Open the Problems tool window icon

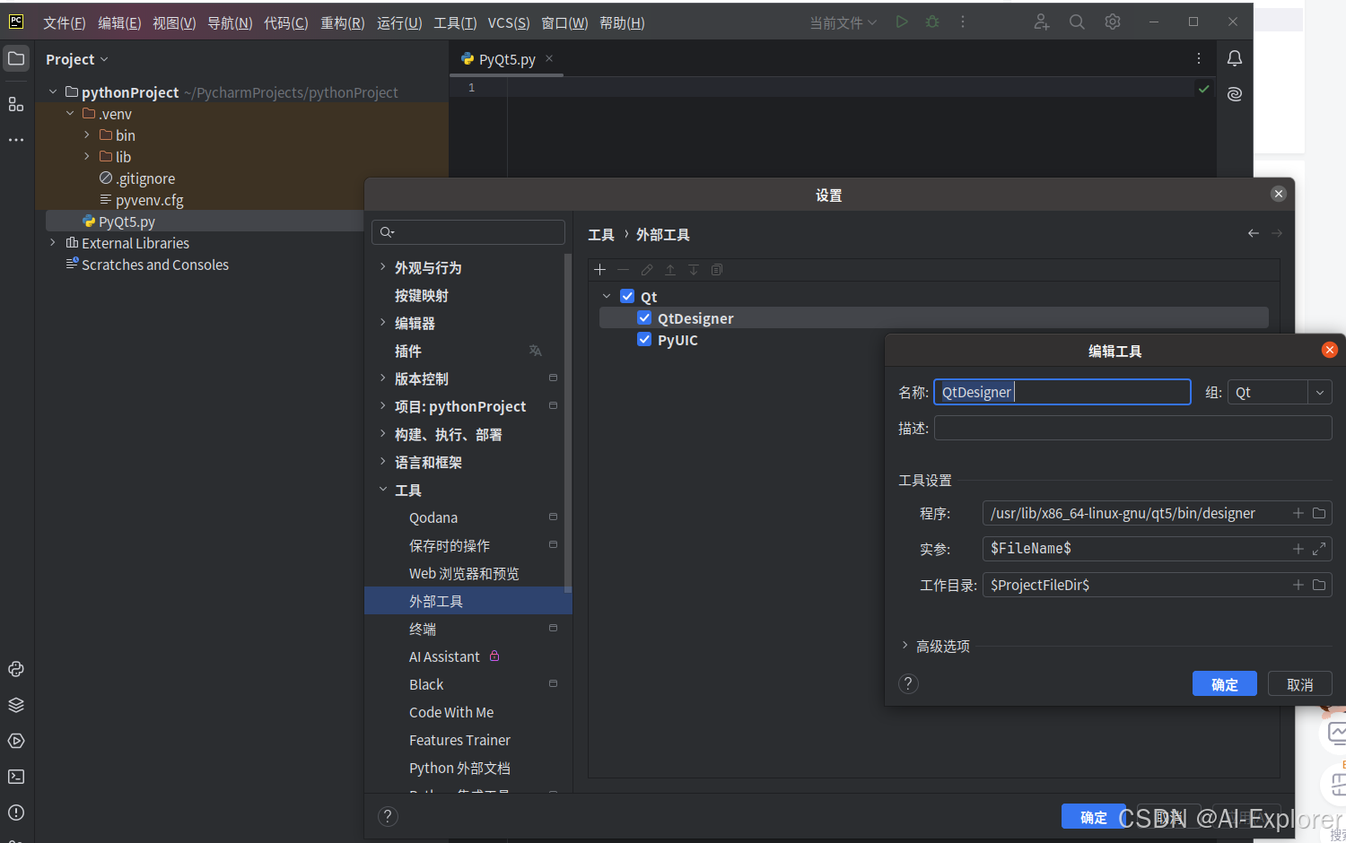[x=16, y=813]
